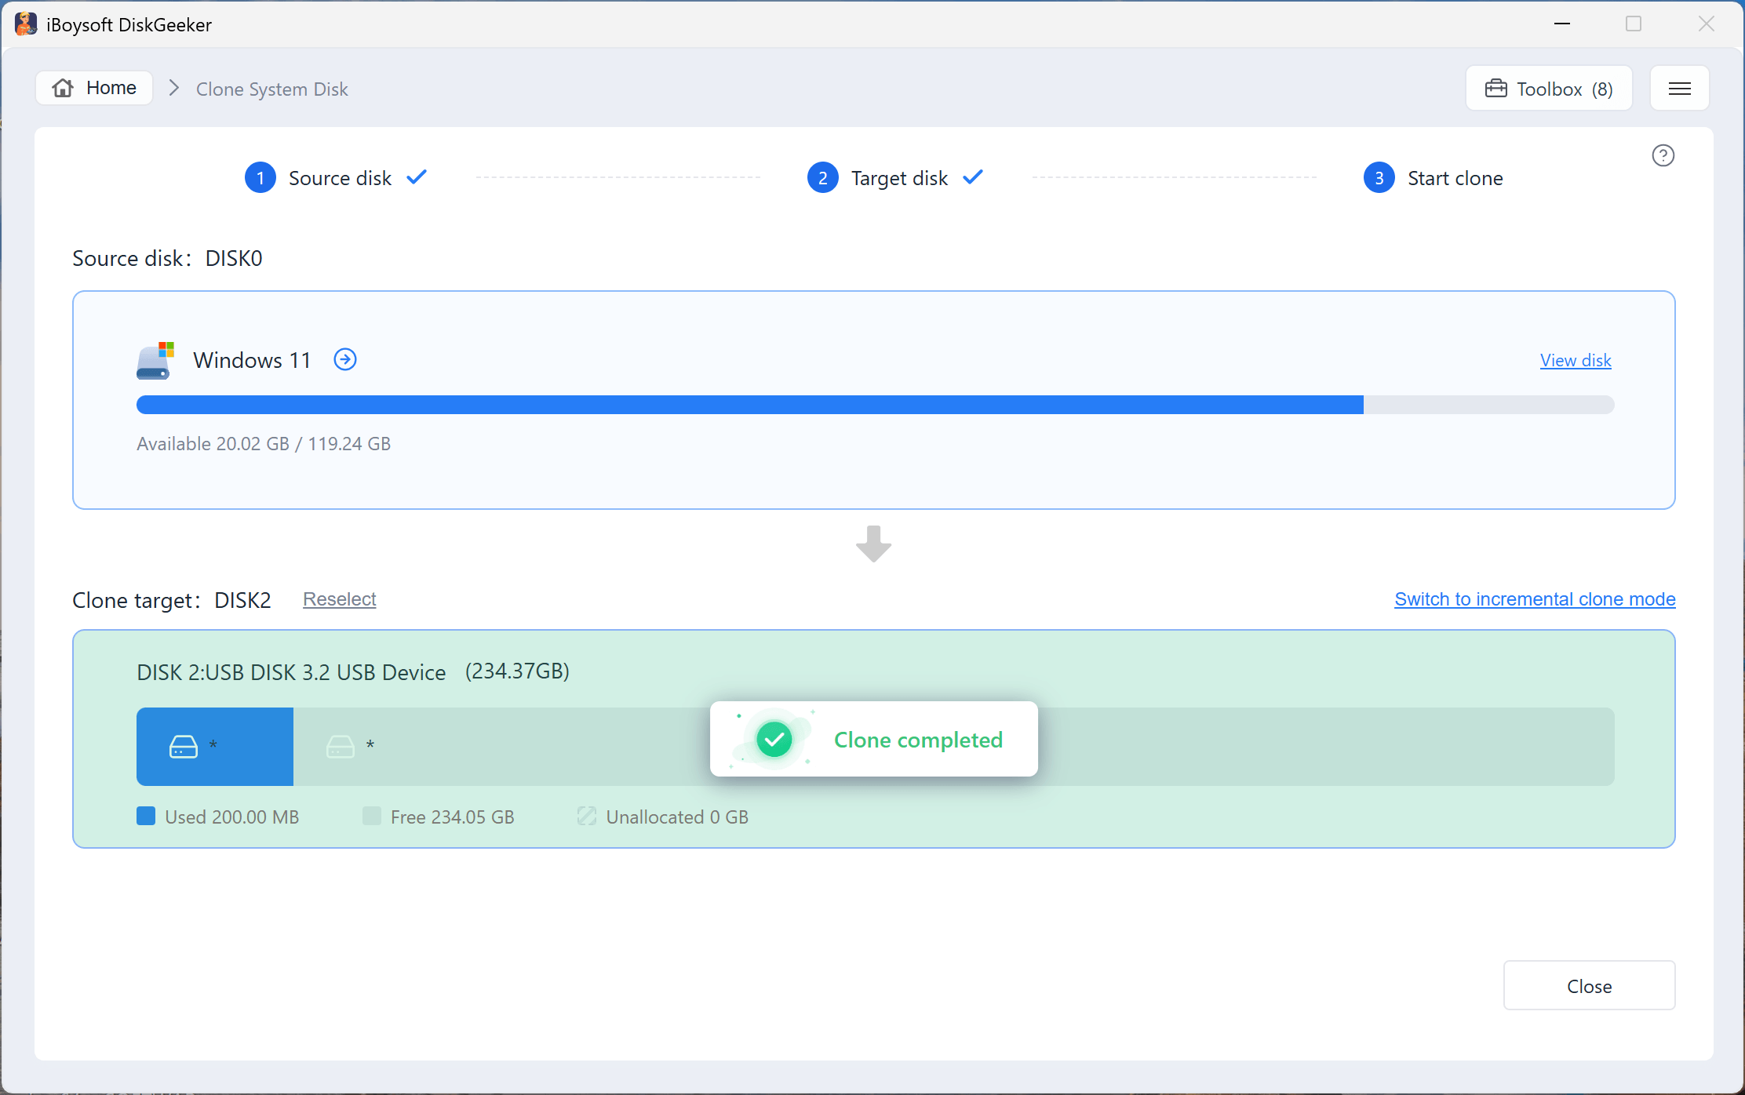Click the Used 200.00 MB label
The image size is (1745, 1095).
pyautogui.click(x=231, y=817)
